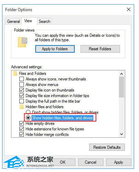This screenshot has width=139, height=172.
Task: Close the Folder Options dialog
Action: 129,9
